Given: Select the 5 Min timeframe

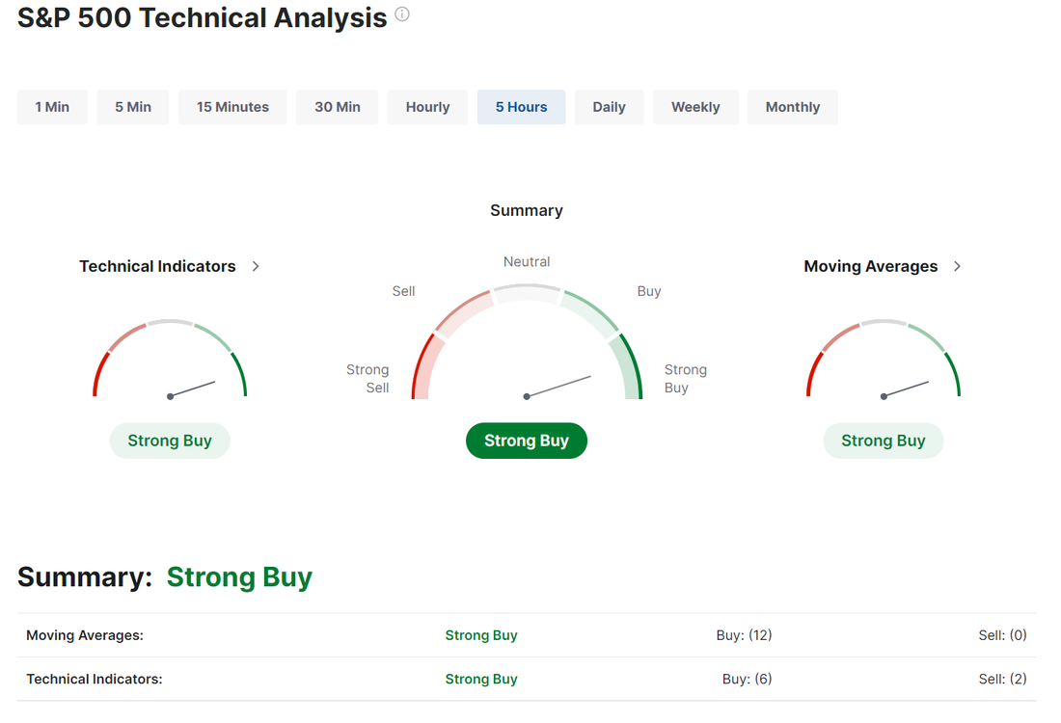Looking at the screenshot, I should point(133,107).
